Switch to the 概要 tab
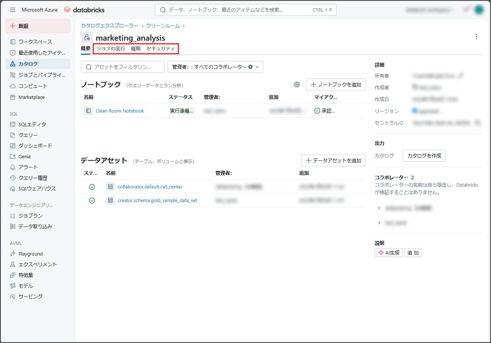Image resolution: width=491 pixels, height=343 pixels. [86, 49]
